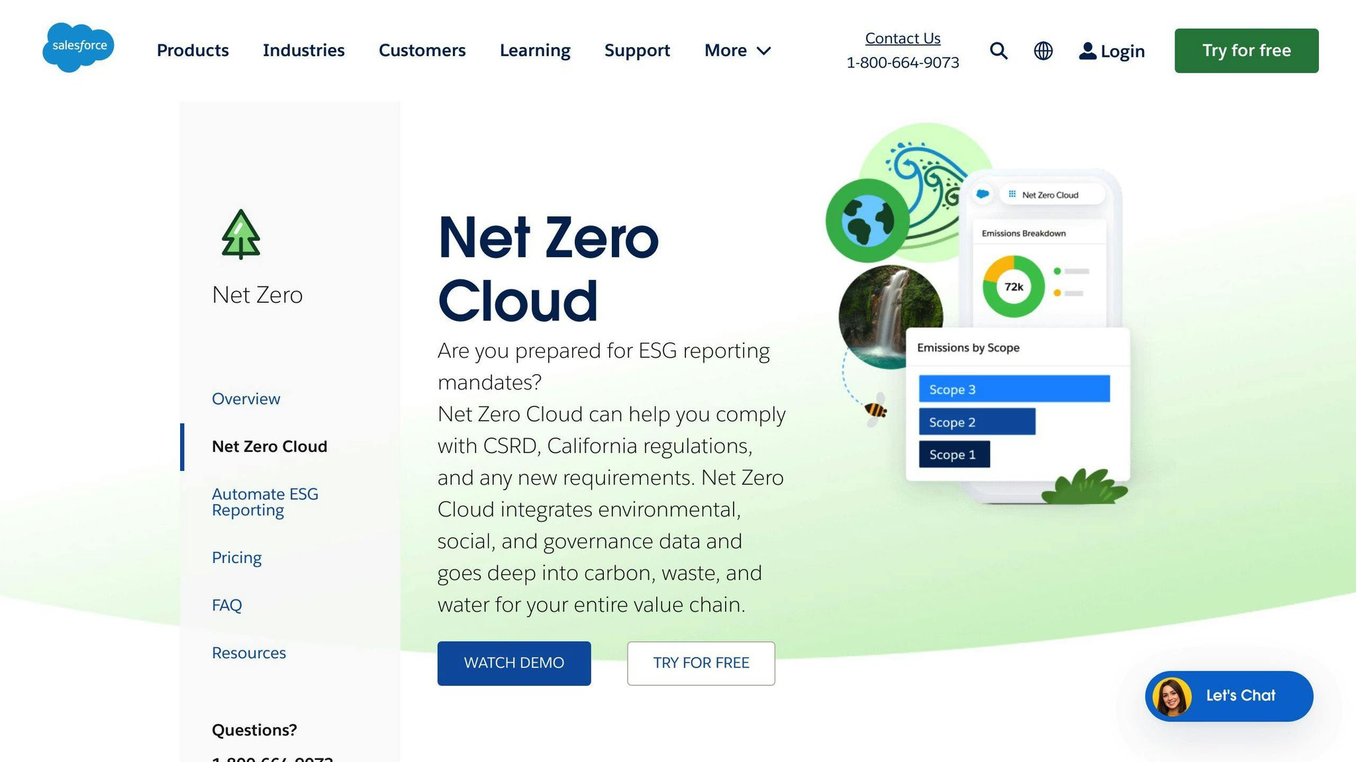This screenshot has width=1356, height=762.
Task: Start a conversation with Let's Chat
Action: (x=1229, y=697)
